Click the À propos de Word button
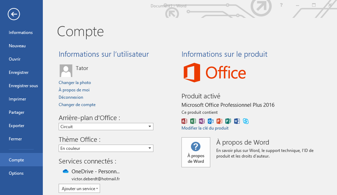This screenshot has width=337, height=195. (x=196, y=152)
